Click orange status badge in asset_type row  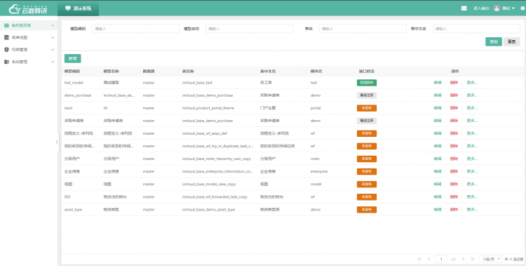click(367, 210)
